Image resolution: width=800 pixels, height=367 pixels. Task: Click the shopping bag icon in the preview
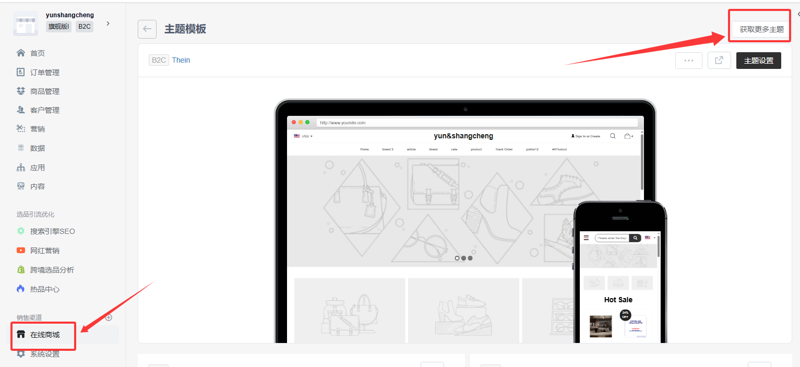click(628, 136)
